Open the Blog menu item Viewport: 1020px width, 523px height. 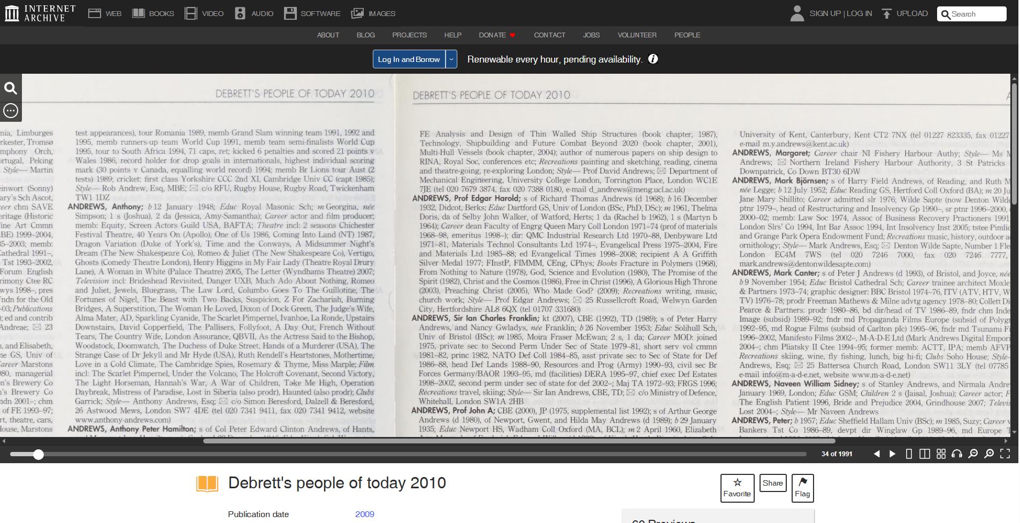tap(366, 35)
